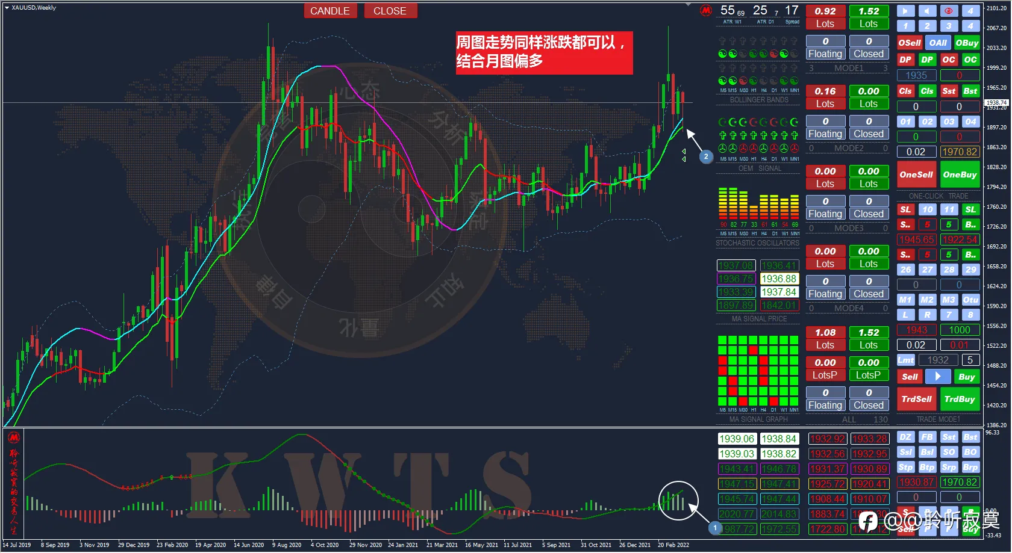
Task: Switch chart to CLOSE line mode
Action: 390,11
